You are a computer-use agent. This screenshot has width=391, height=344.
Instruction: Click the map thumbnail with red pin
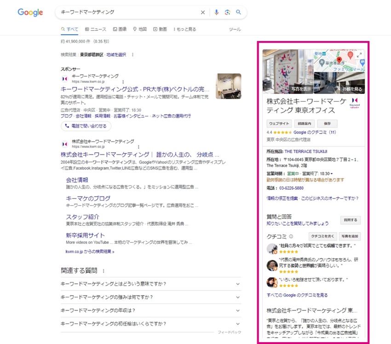[339, 61]
